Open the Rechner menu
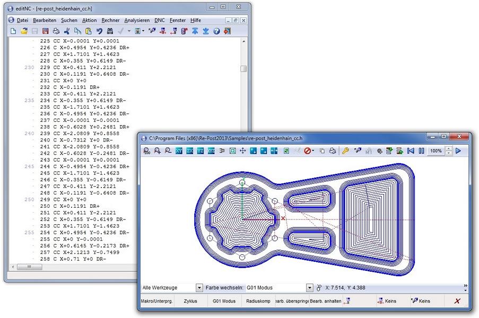Screen dimensions: 479x318 110,20
